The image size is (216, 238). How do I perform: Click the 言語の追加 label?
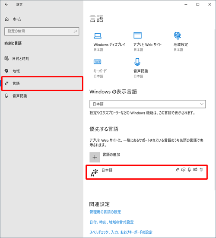click(x=111, y=155)
